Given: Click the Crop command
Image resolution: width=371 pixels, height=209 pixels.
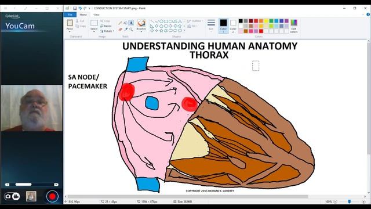Looking at the screenshot, I should click(105, 21).
